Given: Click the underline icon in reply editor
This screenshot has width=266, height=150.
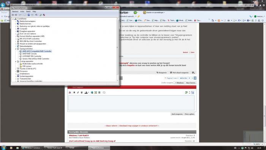Looking at the screenshot, I should point(82,93).
